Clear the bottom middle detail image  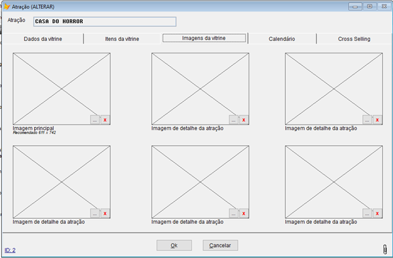(x=244, y=213)
